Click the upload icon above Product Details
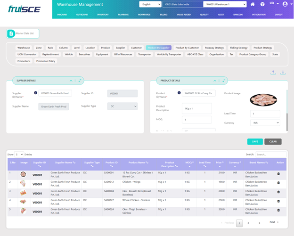 coord(274,73)
